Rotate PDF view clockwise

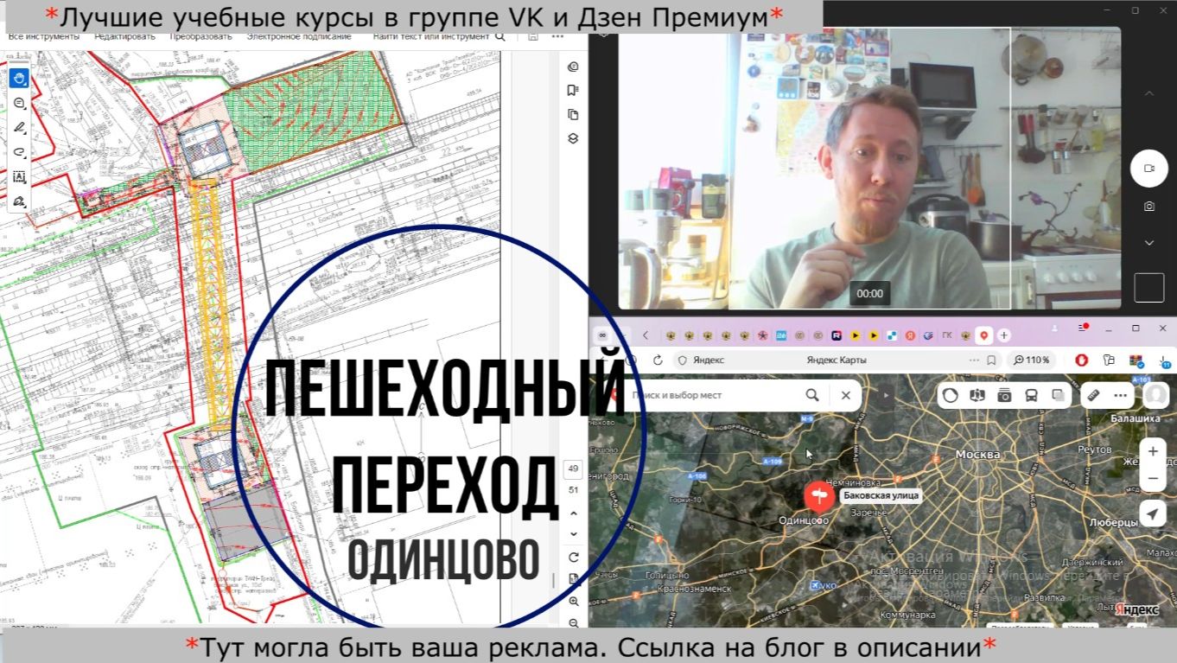[573, 558]
